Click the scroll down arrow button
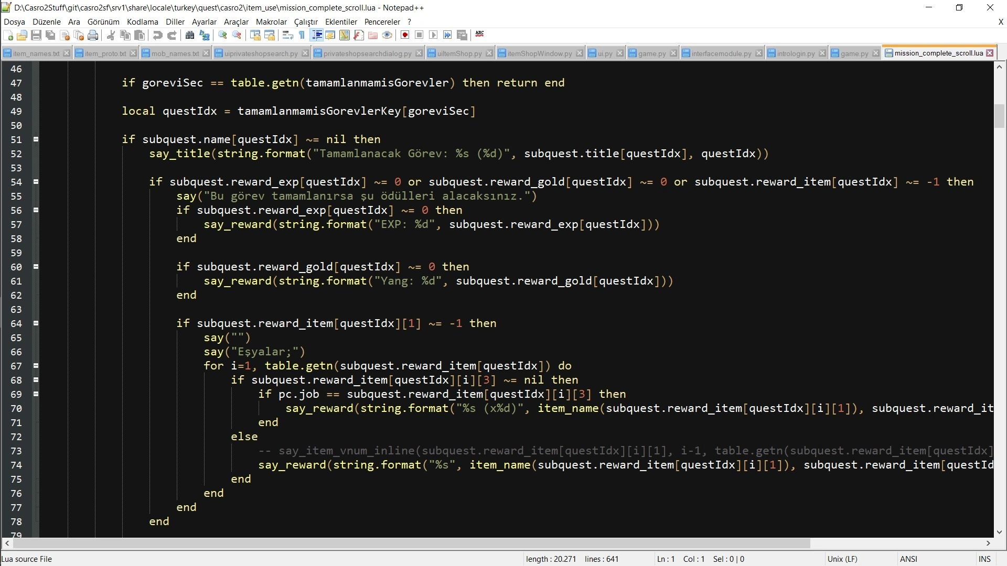The width and height of the screenshot is (1007, 566). click(999, 532)
